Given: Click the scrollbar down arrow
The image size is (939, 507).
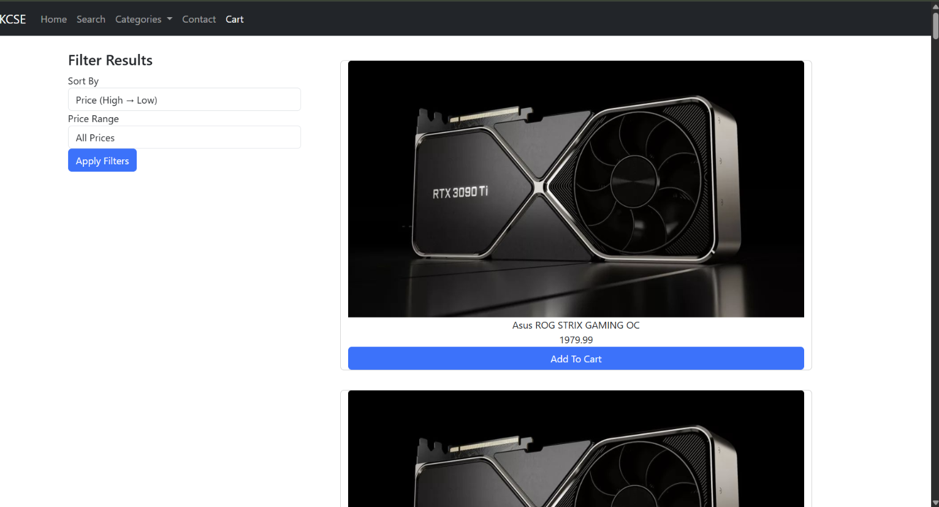Looking at the screenshot, I should click(x=934, y=502).
